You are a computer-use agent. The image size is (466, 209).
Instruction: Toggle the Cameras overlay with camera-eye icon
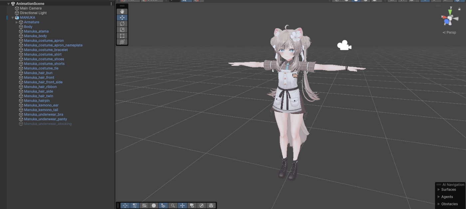192,206
